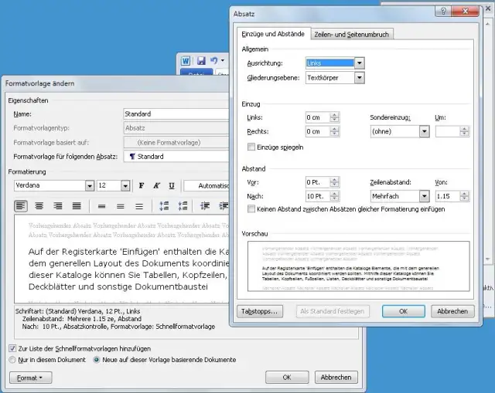Viewport: 495px width, 393px height.
Task: Select center text alignment icon
Action: [x=39, y=206]
